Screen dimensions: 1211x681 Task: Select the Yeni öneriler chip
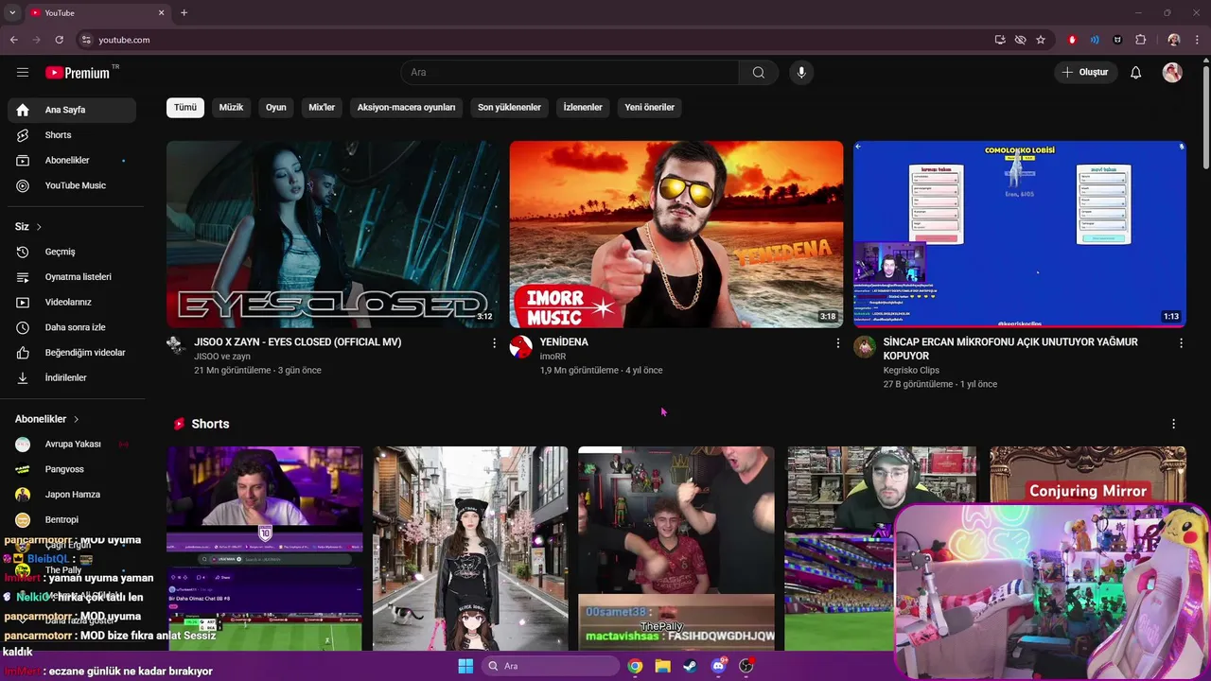[x=649, y=107]
